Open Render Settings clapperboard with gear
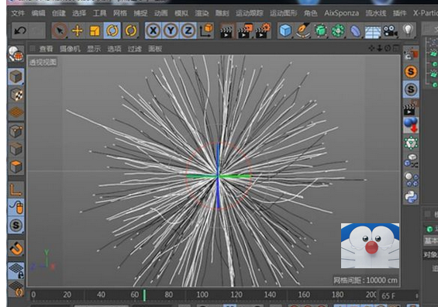The height and width of the screenshot is (307, 438). [263, 31]
